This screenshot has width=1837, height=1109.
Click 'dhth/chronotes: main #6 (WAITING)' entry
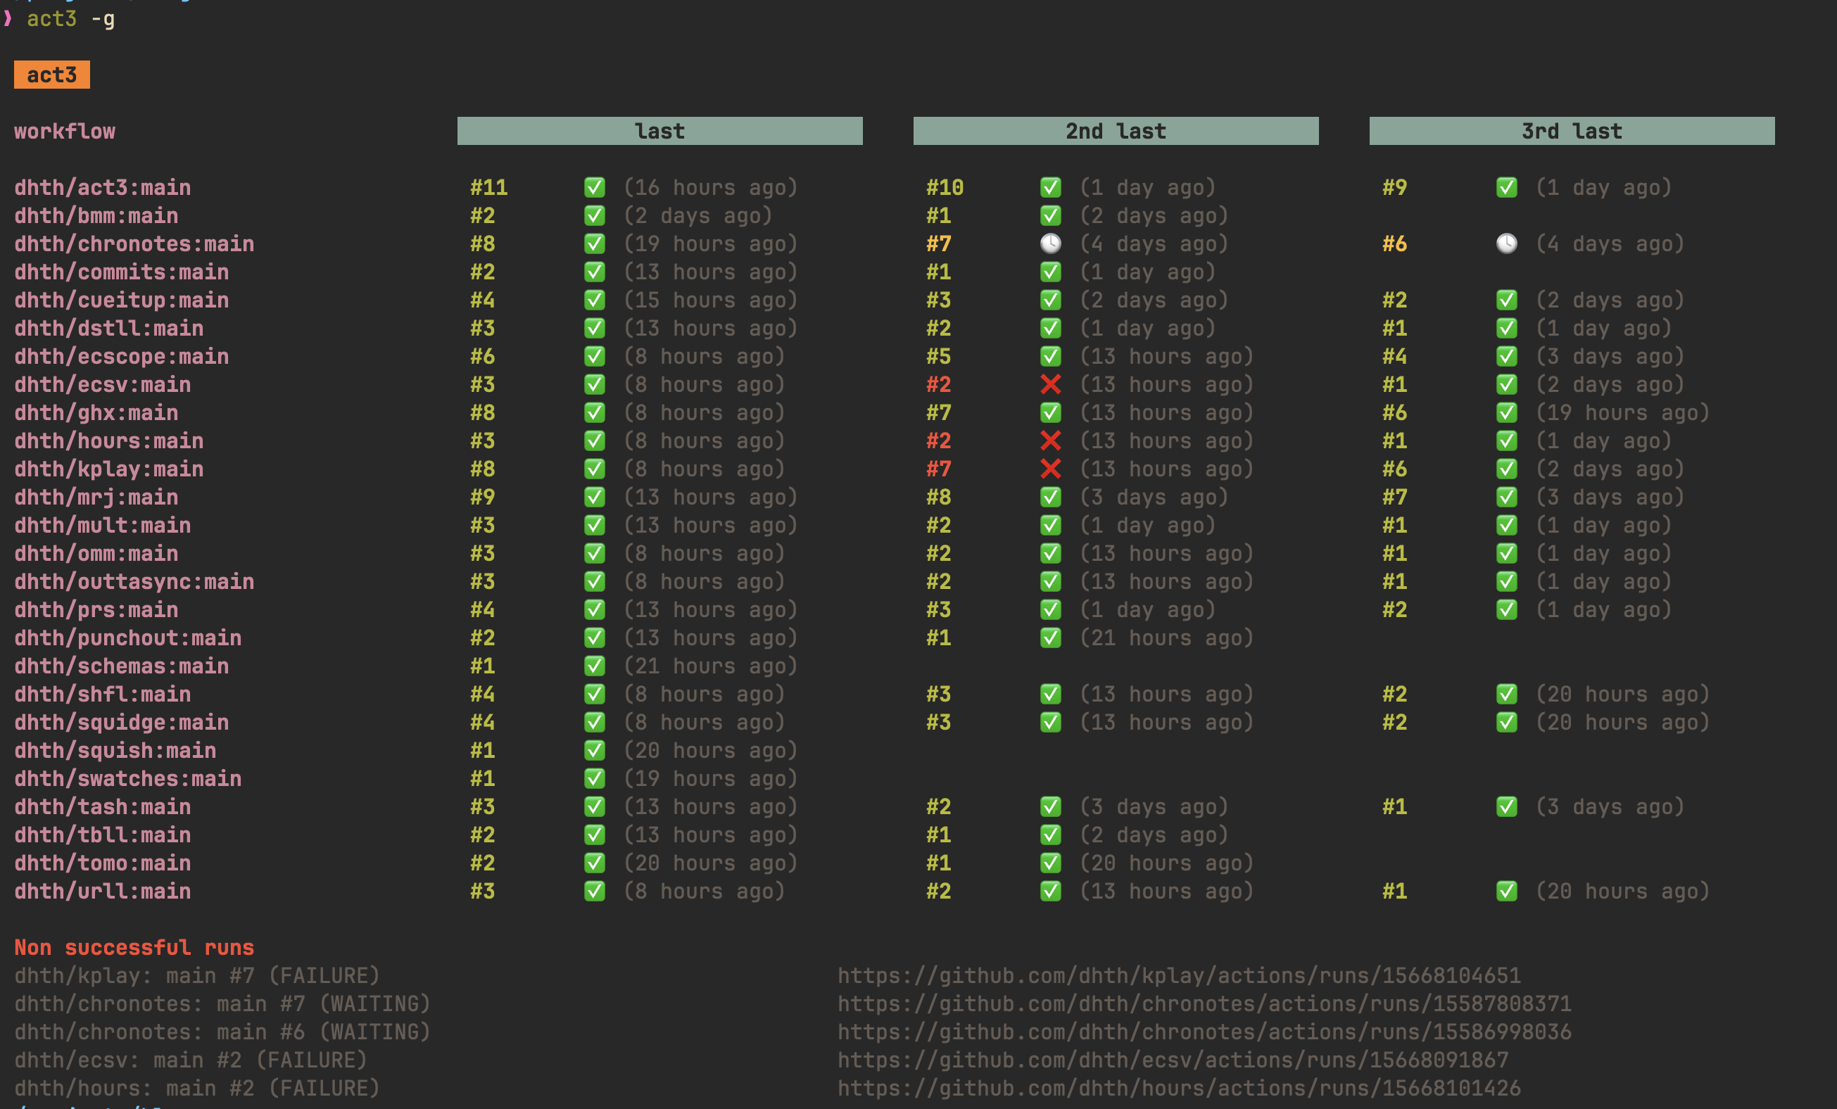[222, 1032]
